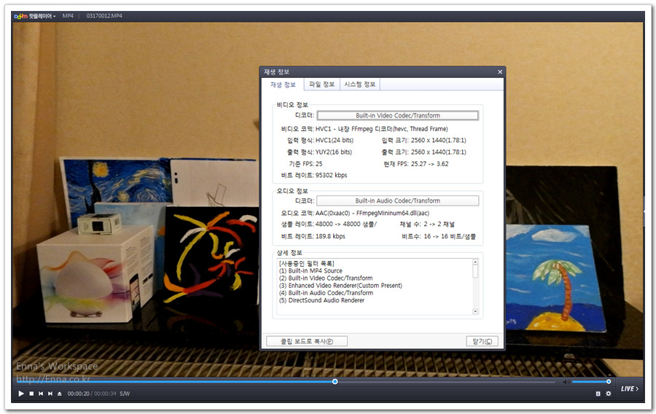Click the Built-in Video Codec/Transform button
The width and height of the screenshot is (656, 414).
tap(398, 115)
